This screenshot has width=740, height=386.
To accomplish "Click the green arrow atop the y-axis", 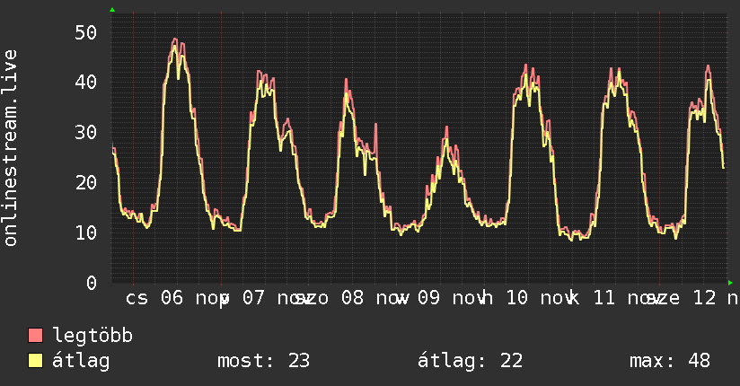I will tap(112, 10).
